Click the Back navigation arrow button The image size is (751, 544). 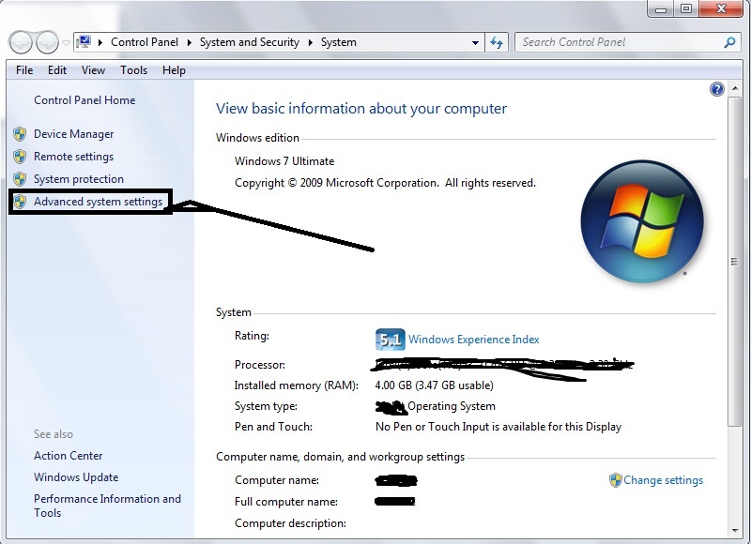20,42
